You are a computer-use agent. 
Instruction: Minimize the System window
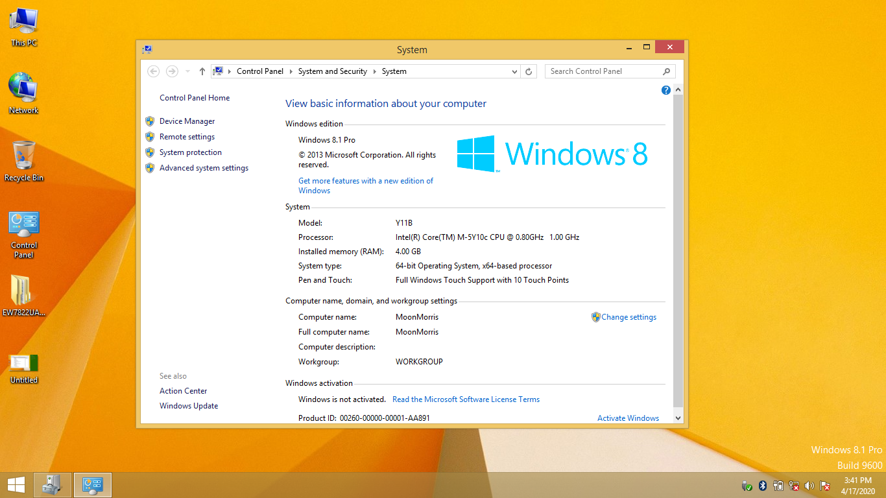pos(629,47)
